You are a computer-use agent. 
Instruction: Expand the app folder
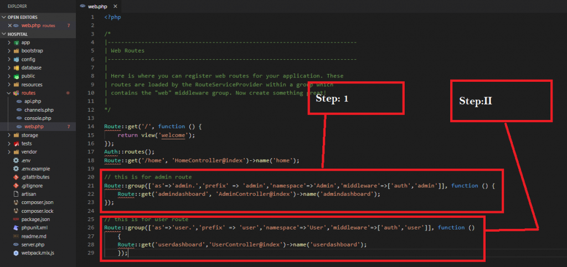9,43
